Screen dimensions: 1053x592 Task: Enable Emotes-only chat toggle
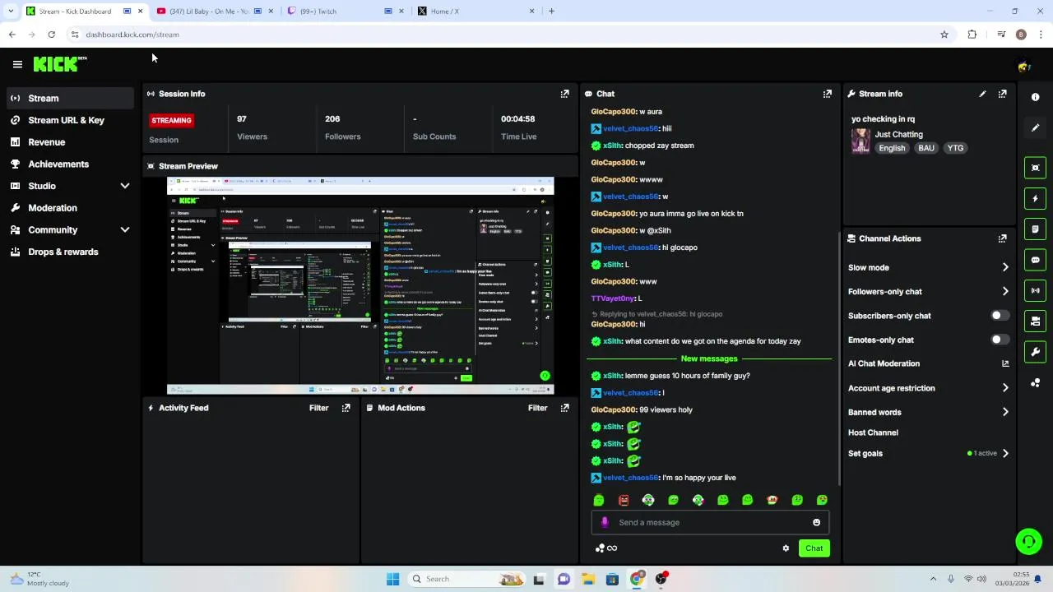point(1000,340)
